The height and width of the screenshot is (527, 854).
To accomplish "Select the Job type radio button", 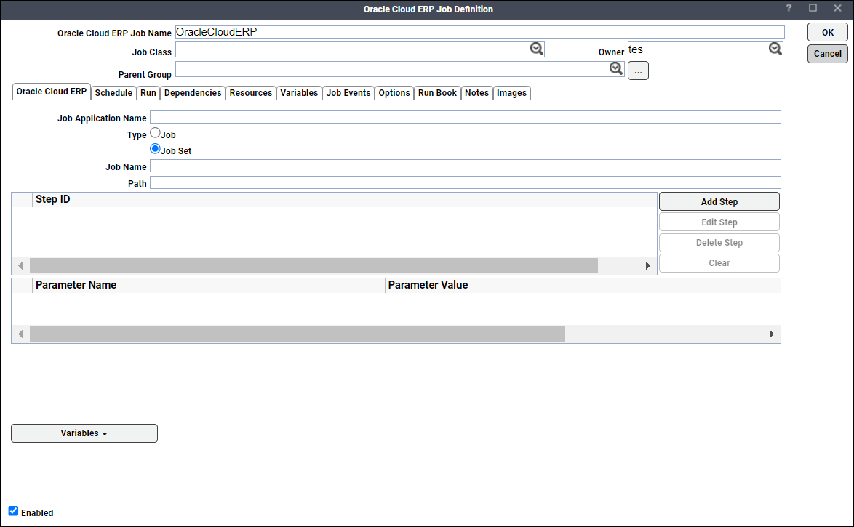I will [x=155, y=133].
